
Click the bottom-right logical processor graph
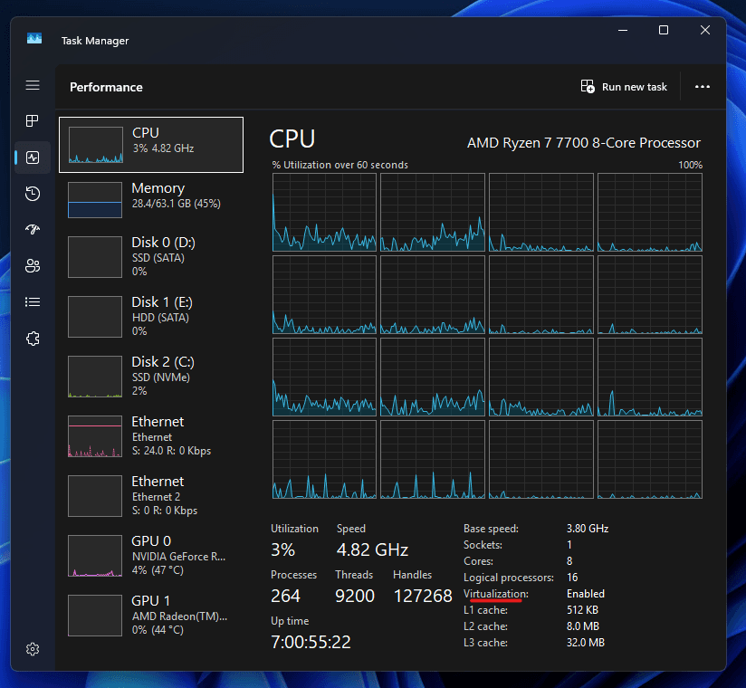point(650,459)
